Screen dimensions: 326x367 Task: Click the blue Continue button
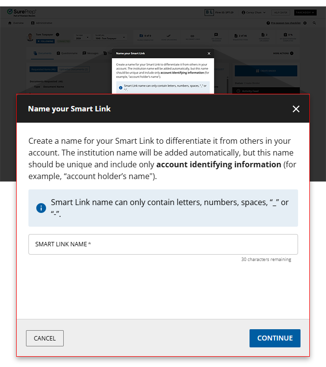275,338
